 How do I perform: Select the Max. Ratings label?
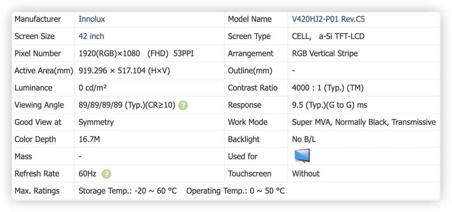(37, 191)
